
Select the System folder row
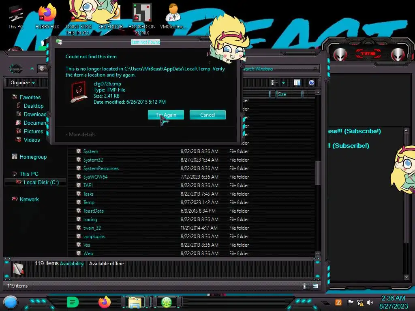pyautogui.click(x=163, y=151)
